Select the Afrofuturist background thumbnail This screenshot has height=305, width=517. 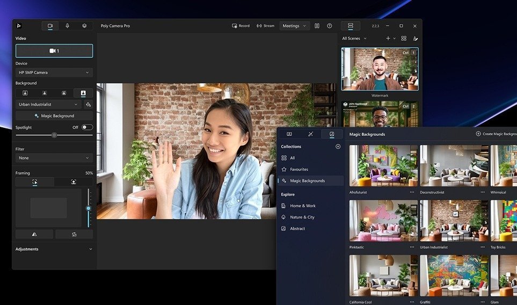point(383,166)
